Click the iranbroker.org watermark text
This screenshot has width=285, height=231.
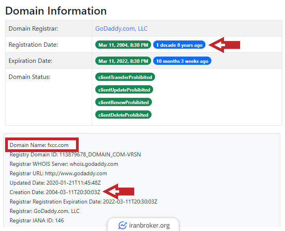(x=151, y=225)
